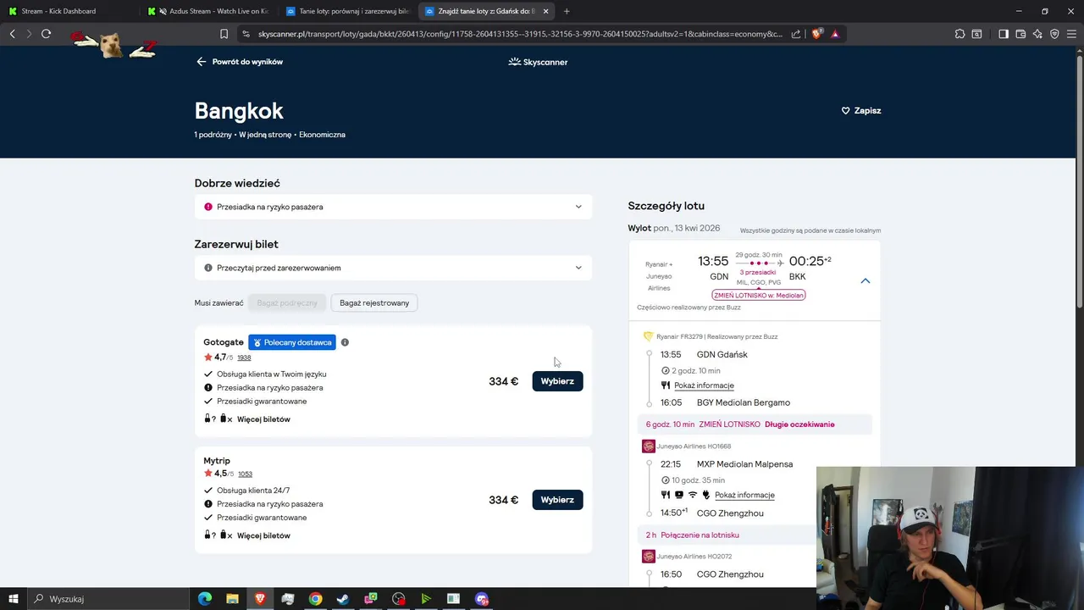The image size is (1084, 610).
Task: Click the Brave Shields lion icon
Action: 816,34
